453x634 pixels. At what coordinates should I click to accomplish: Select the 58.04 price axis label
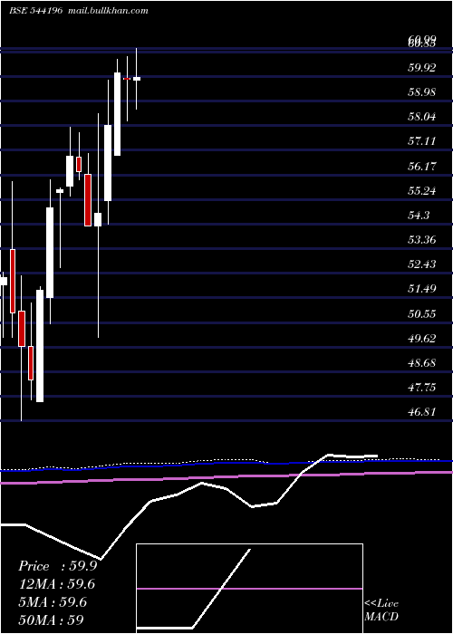tap(422, 117)
